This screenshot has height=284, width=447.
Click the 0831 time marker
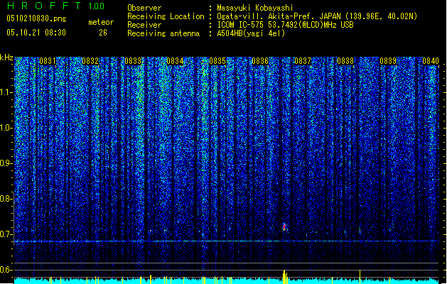coord(48,61)
